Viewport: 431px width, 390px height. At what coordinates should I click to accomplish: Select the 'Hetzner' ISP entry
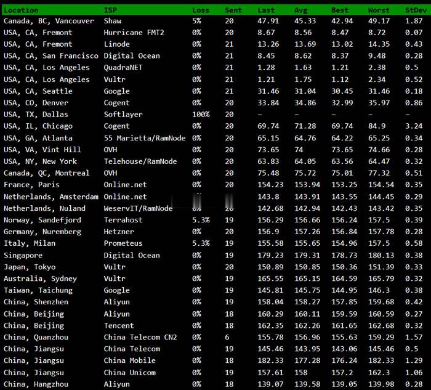119,232
